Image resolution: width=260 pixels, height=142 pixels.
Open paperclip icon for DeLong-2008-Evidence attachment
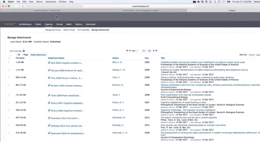[x=49, y=70]
